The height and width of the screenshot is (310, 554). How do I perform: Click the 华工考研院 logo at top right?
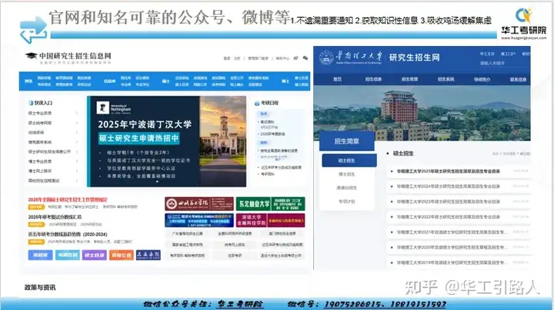[x=524, y=23]
